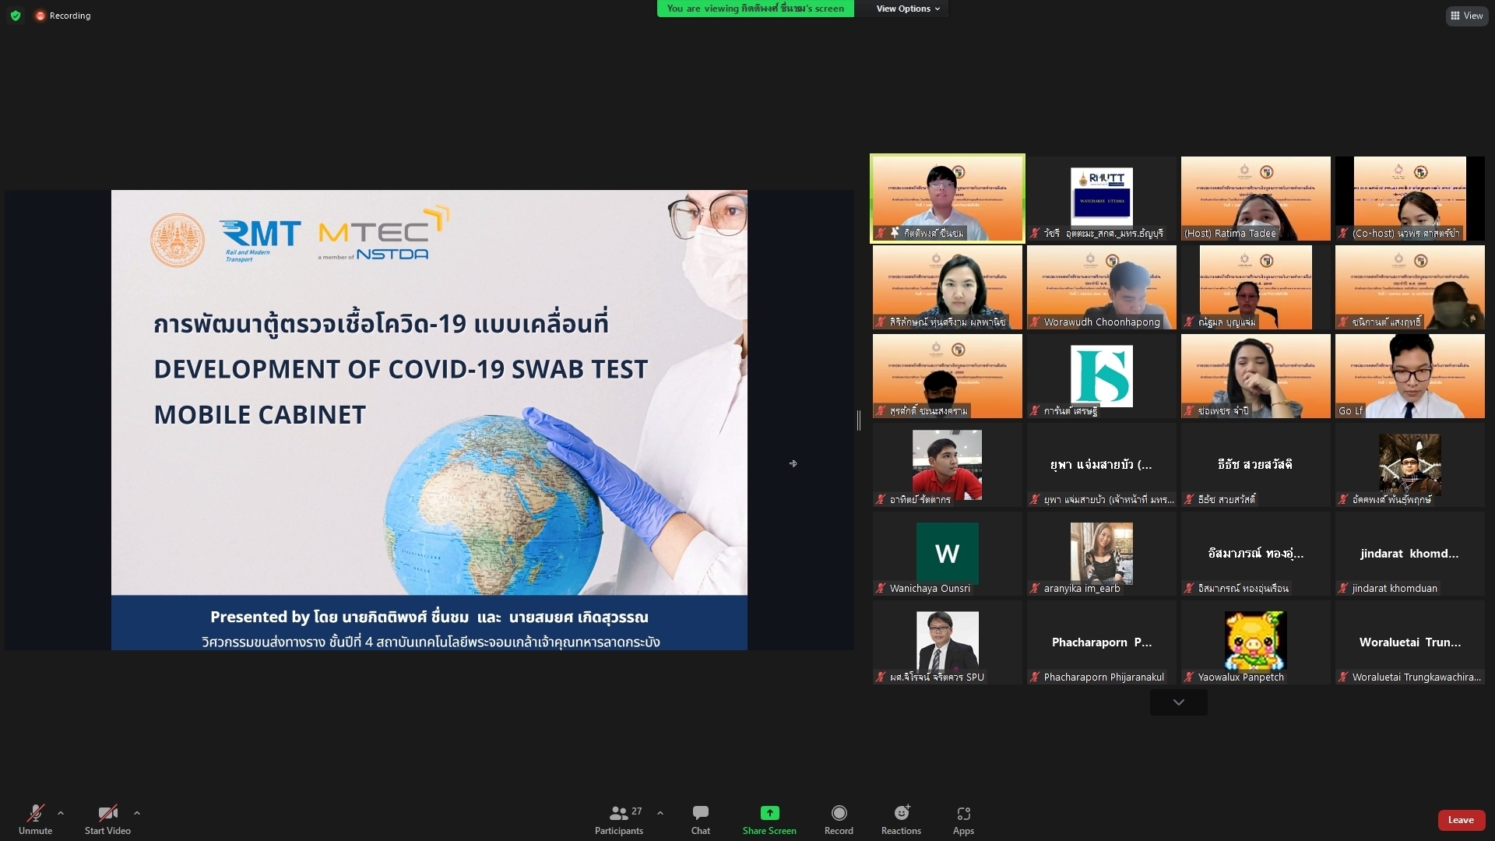Select Worawudh Choonhapong video tile
Viewport: 1495px width, 841px height.
click(x=1102, y=287)
